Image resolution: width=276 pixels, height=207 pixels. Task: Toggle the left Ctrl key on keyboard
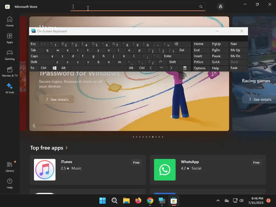coord(44,68)
